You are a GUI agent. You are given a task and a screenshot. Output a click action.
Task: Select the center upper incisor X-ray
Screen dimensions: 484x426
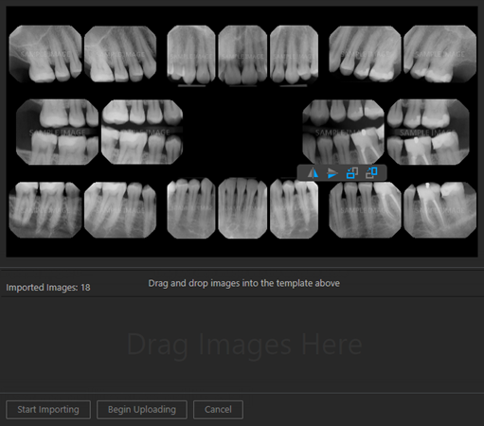pos(242,55)
